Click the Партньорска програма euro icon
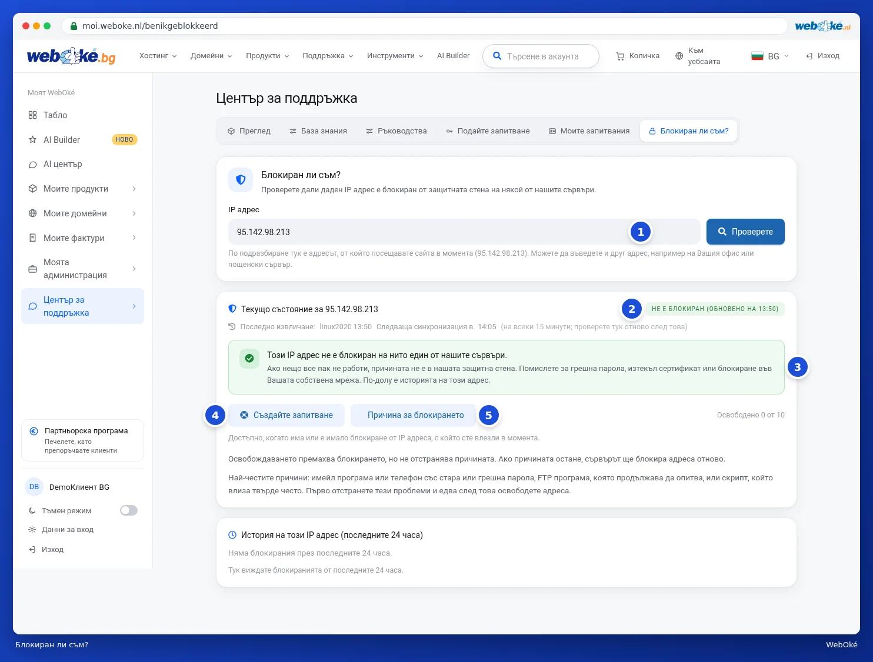This screenshot has width=873, height=662. pyautogui.click(x=34, y=431)
